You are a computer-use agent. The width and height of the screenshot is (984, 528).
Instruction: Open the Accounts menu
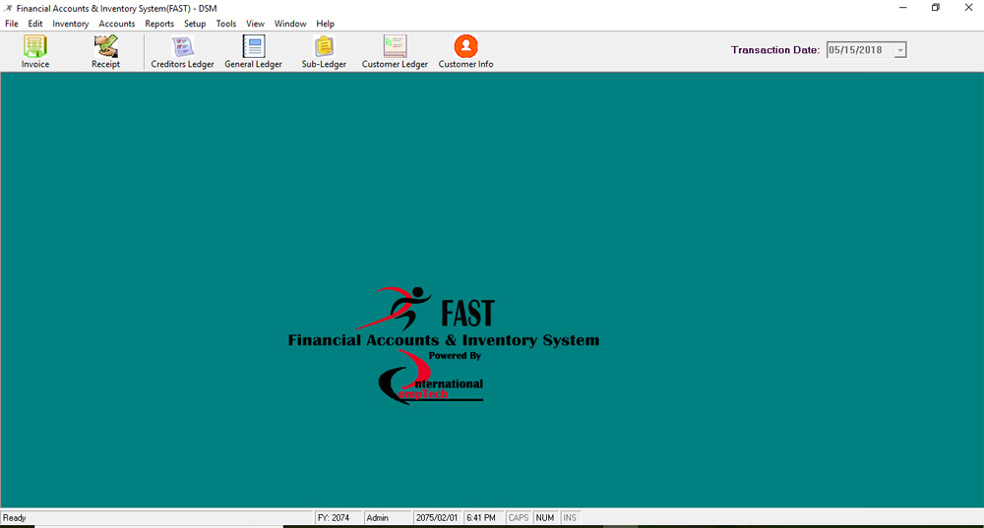[x=117, y=24]
